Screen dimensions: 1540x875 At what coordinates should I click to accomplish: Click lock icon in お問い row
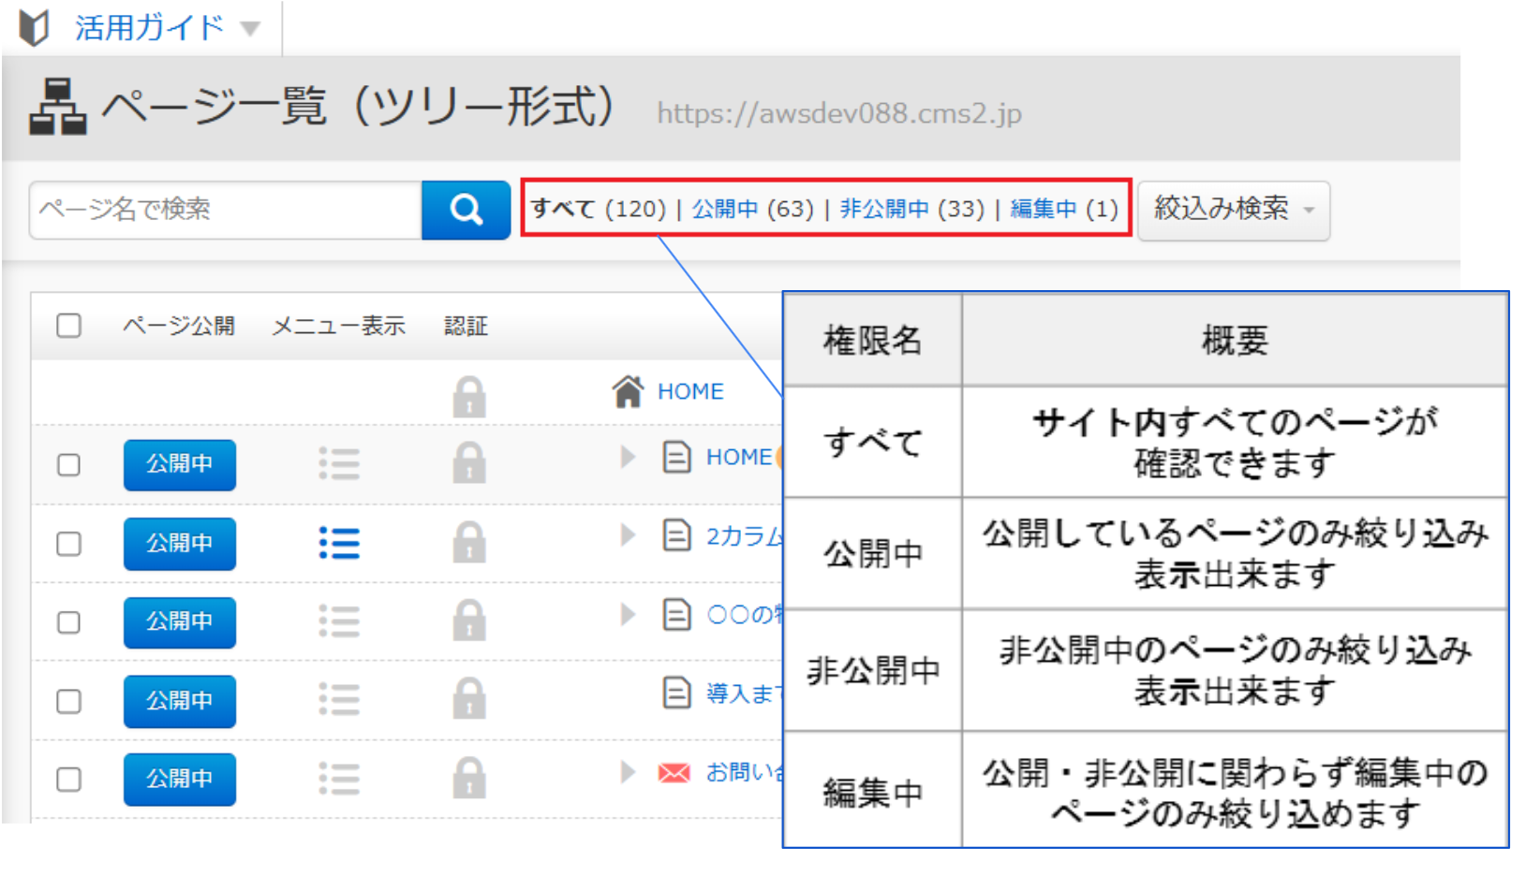469,778
